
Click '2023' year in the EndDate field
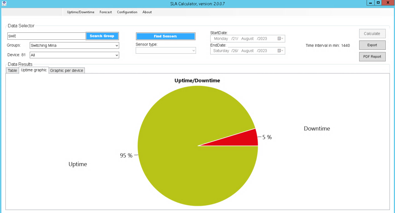click(x=262, y=51)
